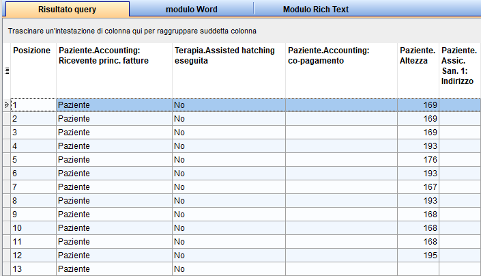
Task: Click the Altezza cell showing 167
Action: 418,187
